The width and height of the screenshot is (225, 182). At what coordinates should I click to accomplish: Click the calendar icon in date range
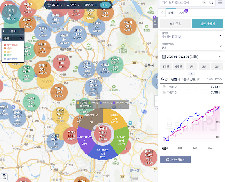164,57
